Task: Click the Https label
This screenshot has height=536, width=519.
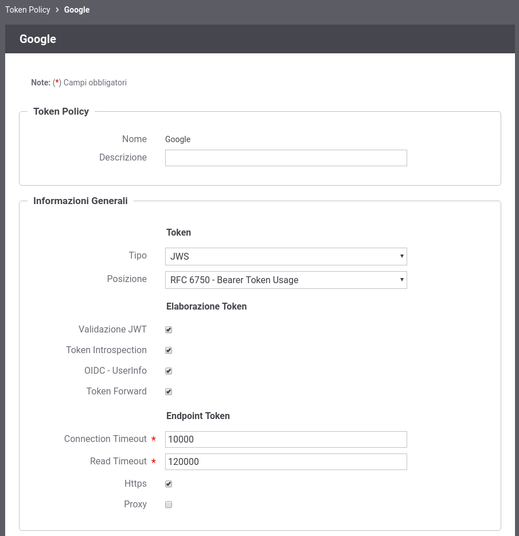Action: point(135,483)
